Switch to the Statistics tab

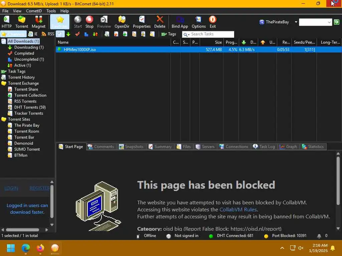click(x=313, y=147)
